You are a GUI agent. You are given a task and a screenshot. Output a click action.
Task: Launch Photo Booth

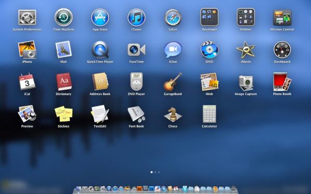(282, 82)
